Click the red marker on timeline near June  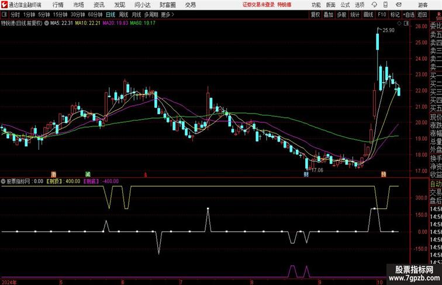pyautogui.click(x=146, y=175)
